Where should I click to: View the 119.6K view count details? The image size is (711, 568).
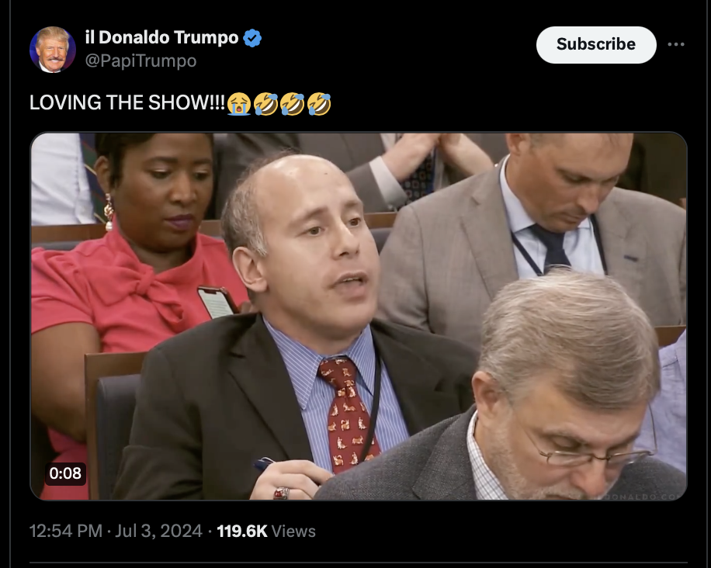pyautogui.click(x=242, y=531)
